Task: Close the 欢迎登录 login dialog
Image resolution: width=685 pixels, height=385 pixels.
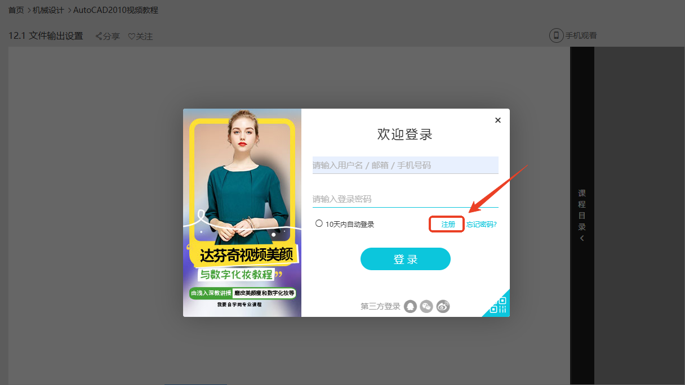Action: tap(497, 120)
